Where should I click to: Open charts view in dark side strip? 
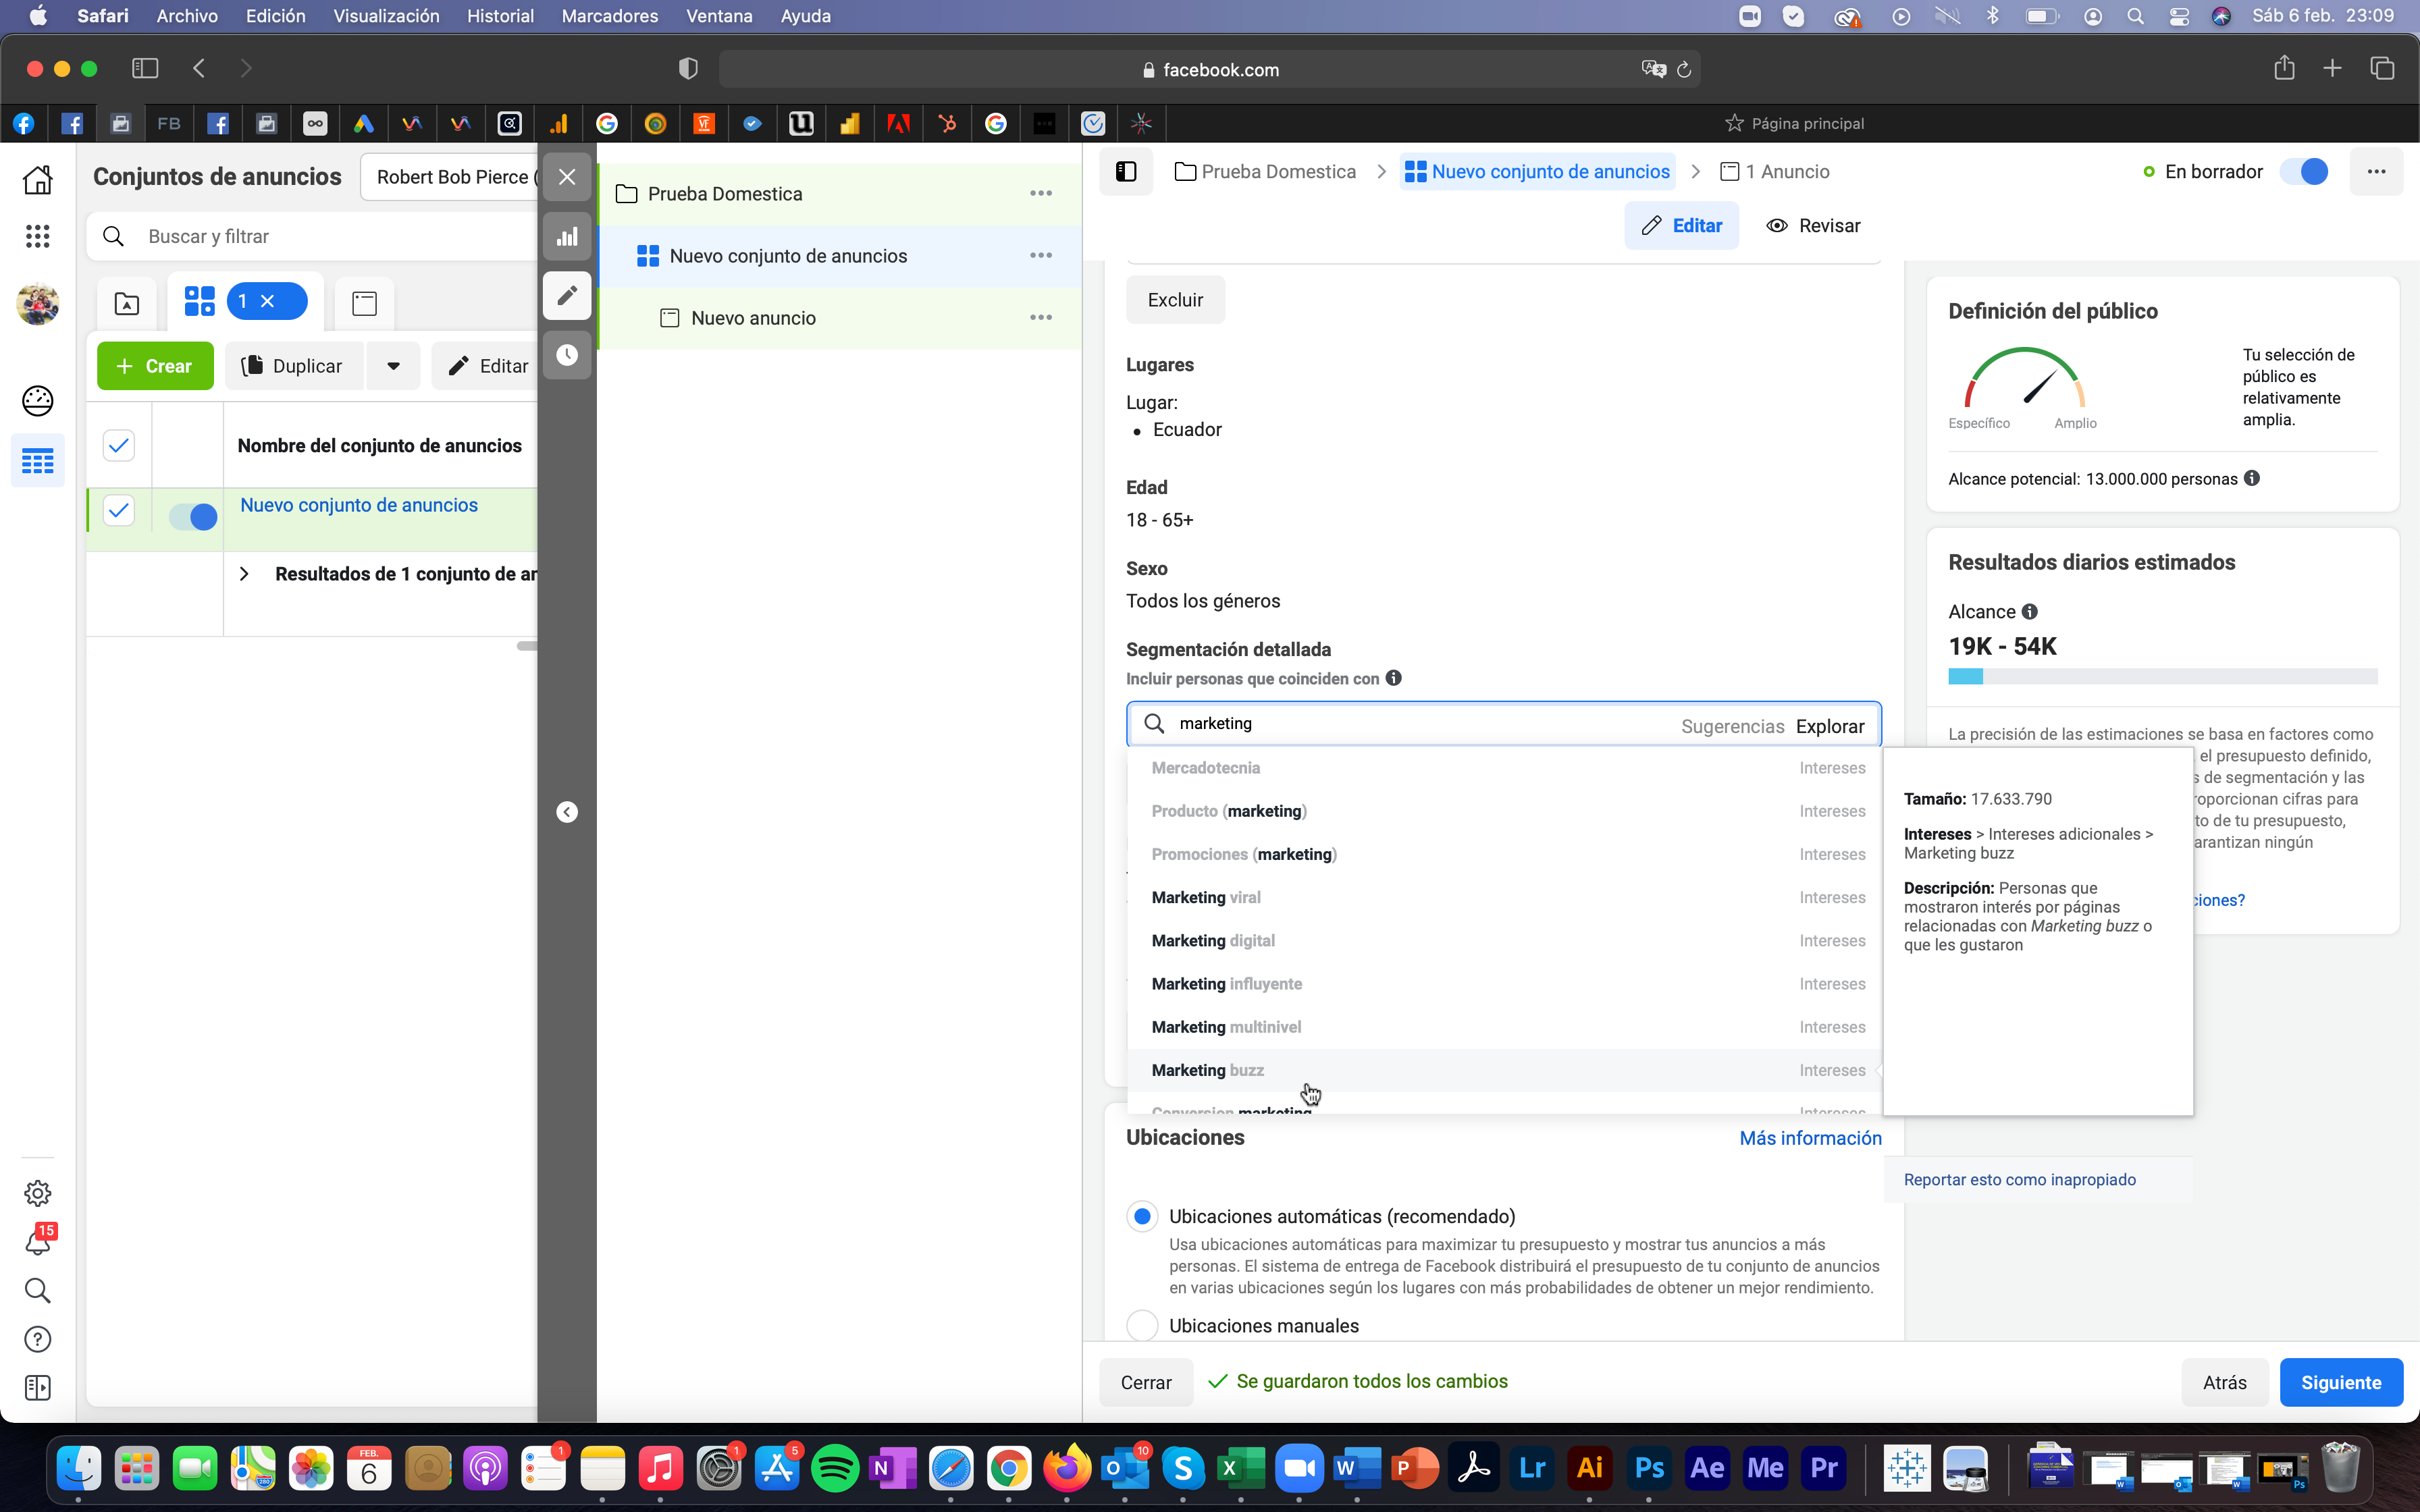tap(567, 237)
